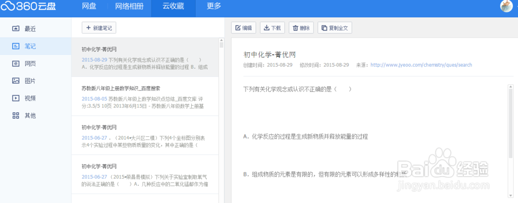Click the 其他 grid icon

coord(16,115)
